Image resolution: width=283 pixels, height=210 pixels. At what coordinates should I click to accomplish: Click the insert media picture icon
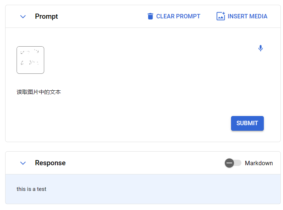click(221, 16)
